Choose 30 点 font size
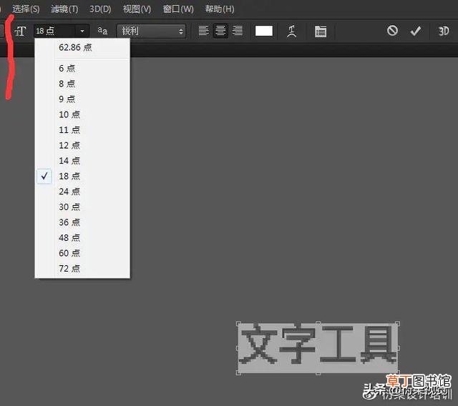Screen dimensions: 458x406 [82, 207]
